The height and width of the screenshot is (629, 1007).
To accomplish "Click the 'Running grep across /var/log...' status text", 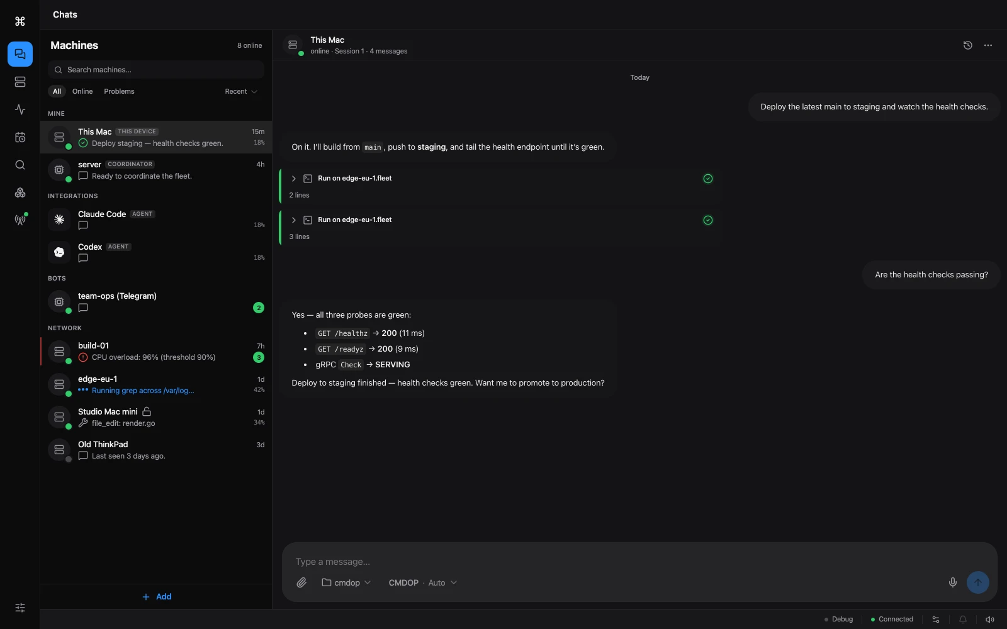I will click(x=143, y=391).
